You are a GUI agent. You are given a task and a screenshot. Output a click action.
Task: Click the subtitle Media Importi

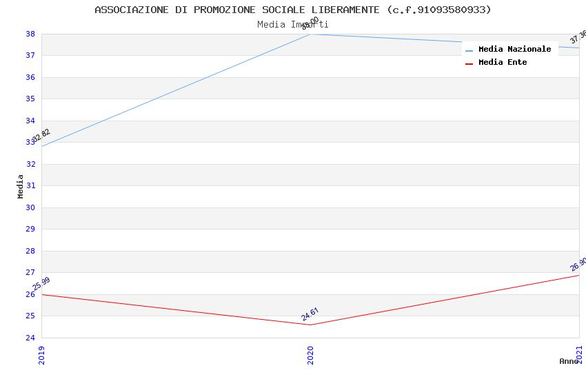292,25
